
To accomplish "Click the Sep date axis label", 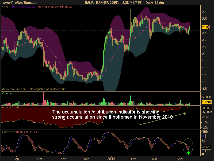I will [x=16, y=159].
